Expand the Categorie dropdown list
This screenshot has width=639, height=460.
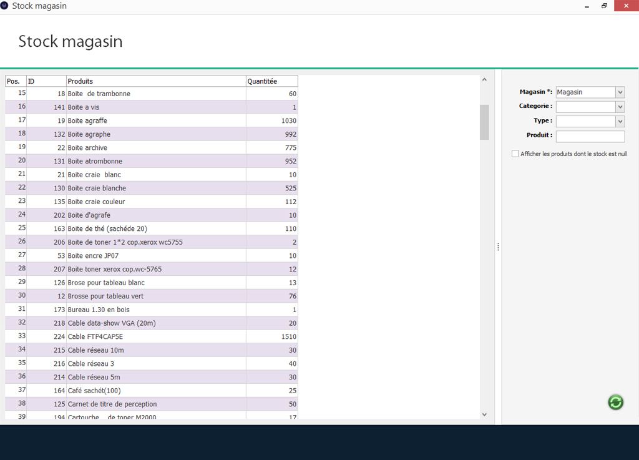point(620,107)
